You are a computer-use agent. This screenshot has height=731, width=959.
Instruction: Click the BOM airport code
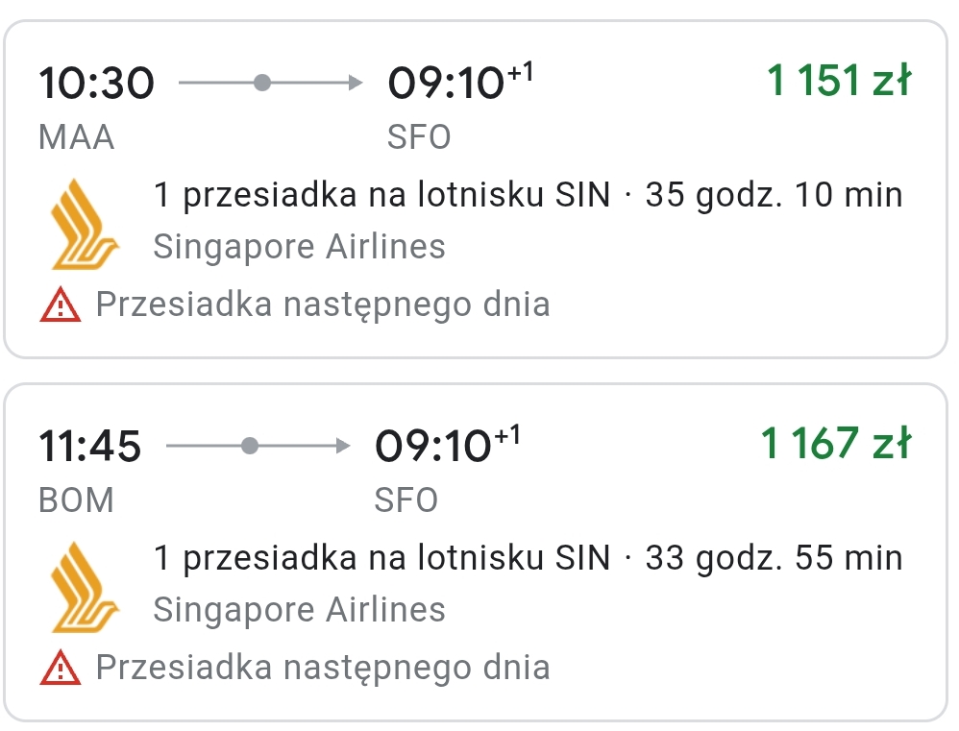(x=77, y=500)
